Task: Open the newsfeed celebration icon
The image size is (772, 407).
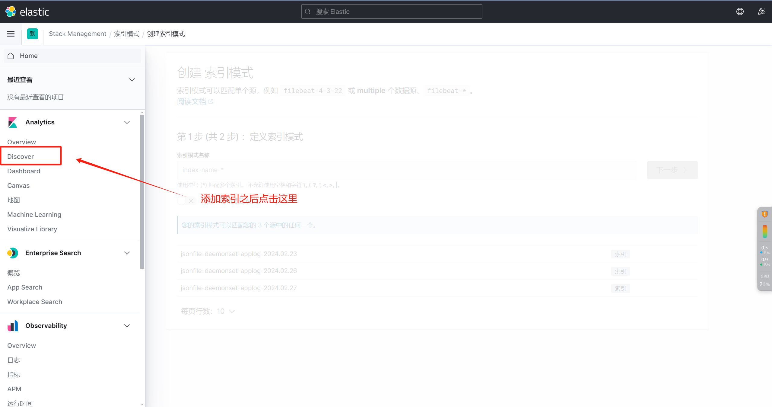Action: pos(761,11)
